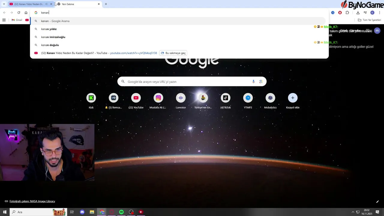384x216 pixels.
Task: Close the Kenan Yıldız YouTube tab
Action: point(51,4)
